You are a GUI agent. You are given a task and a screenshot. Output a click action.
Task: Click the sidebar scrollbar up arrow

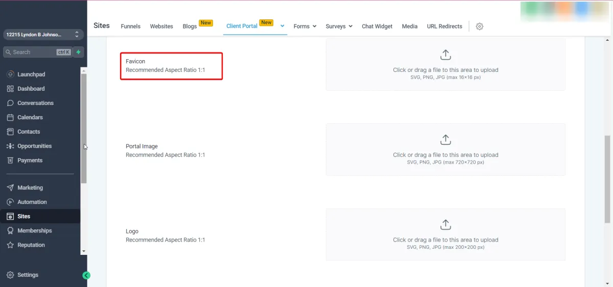(x=84, y=70)
